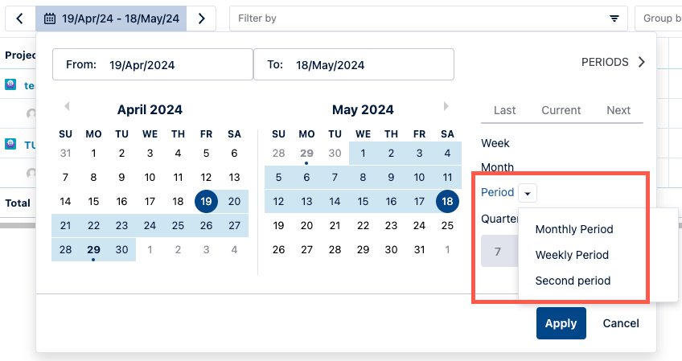Open the filter lines icon
The image size is (682, 361).
point(614,18)
